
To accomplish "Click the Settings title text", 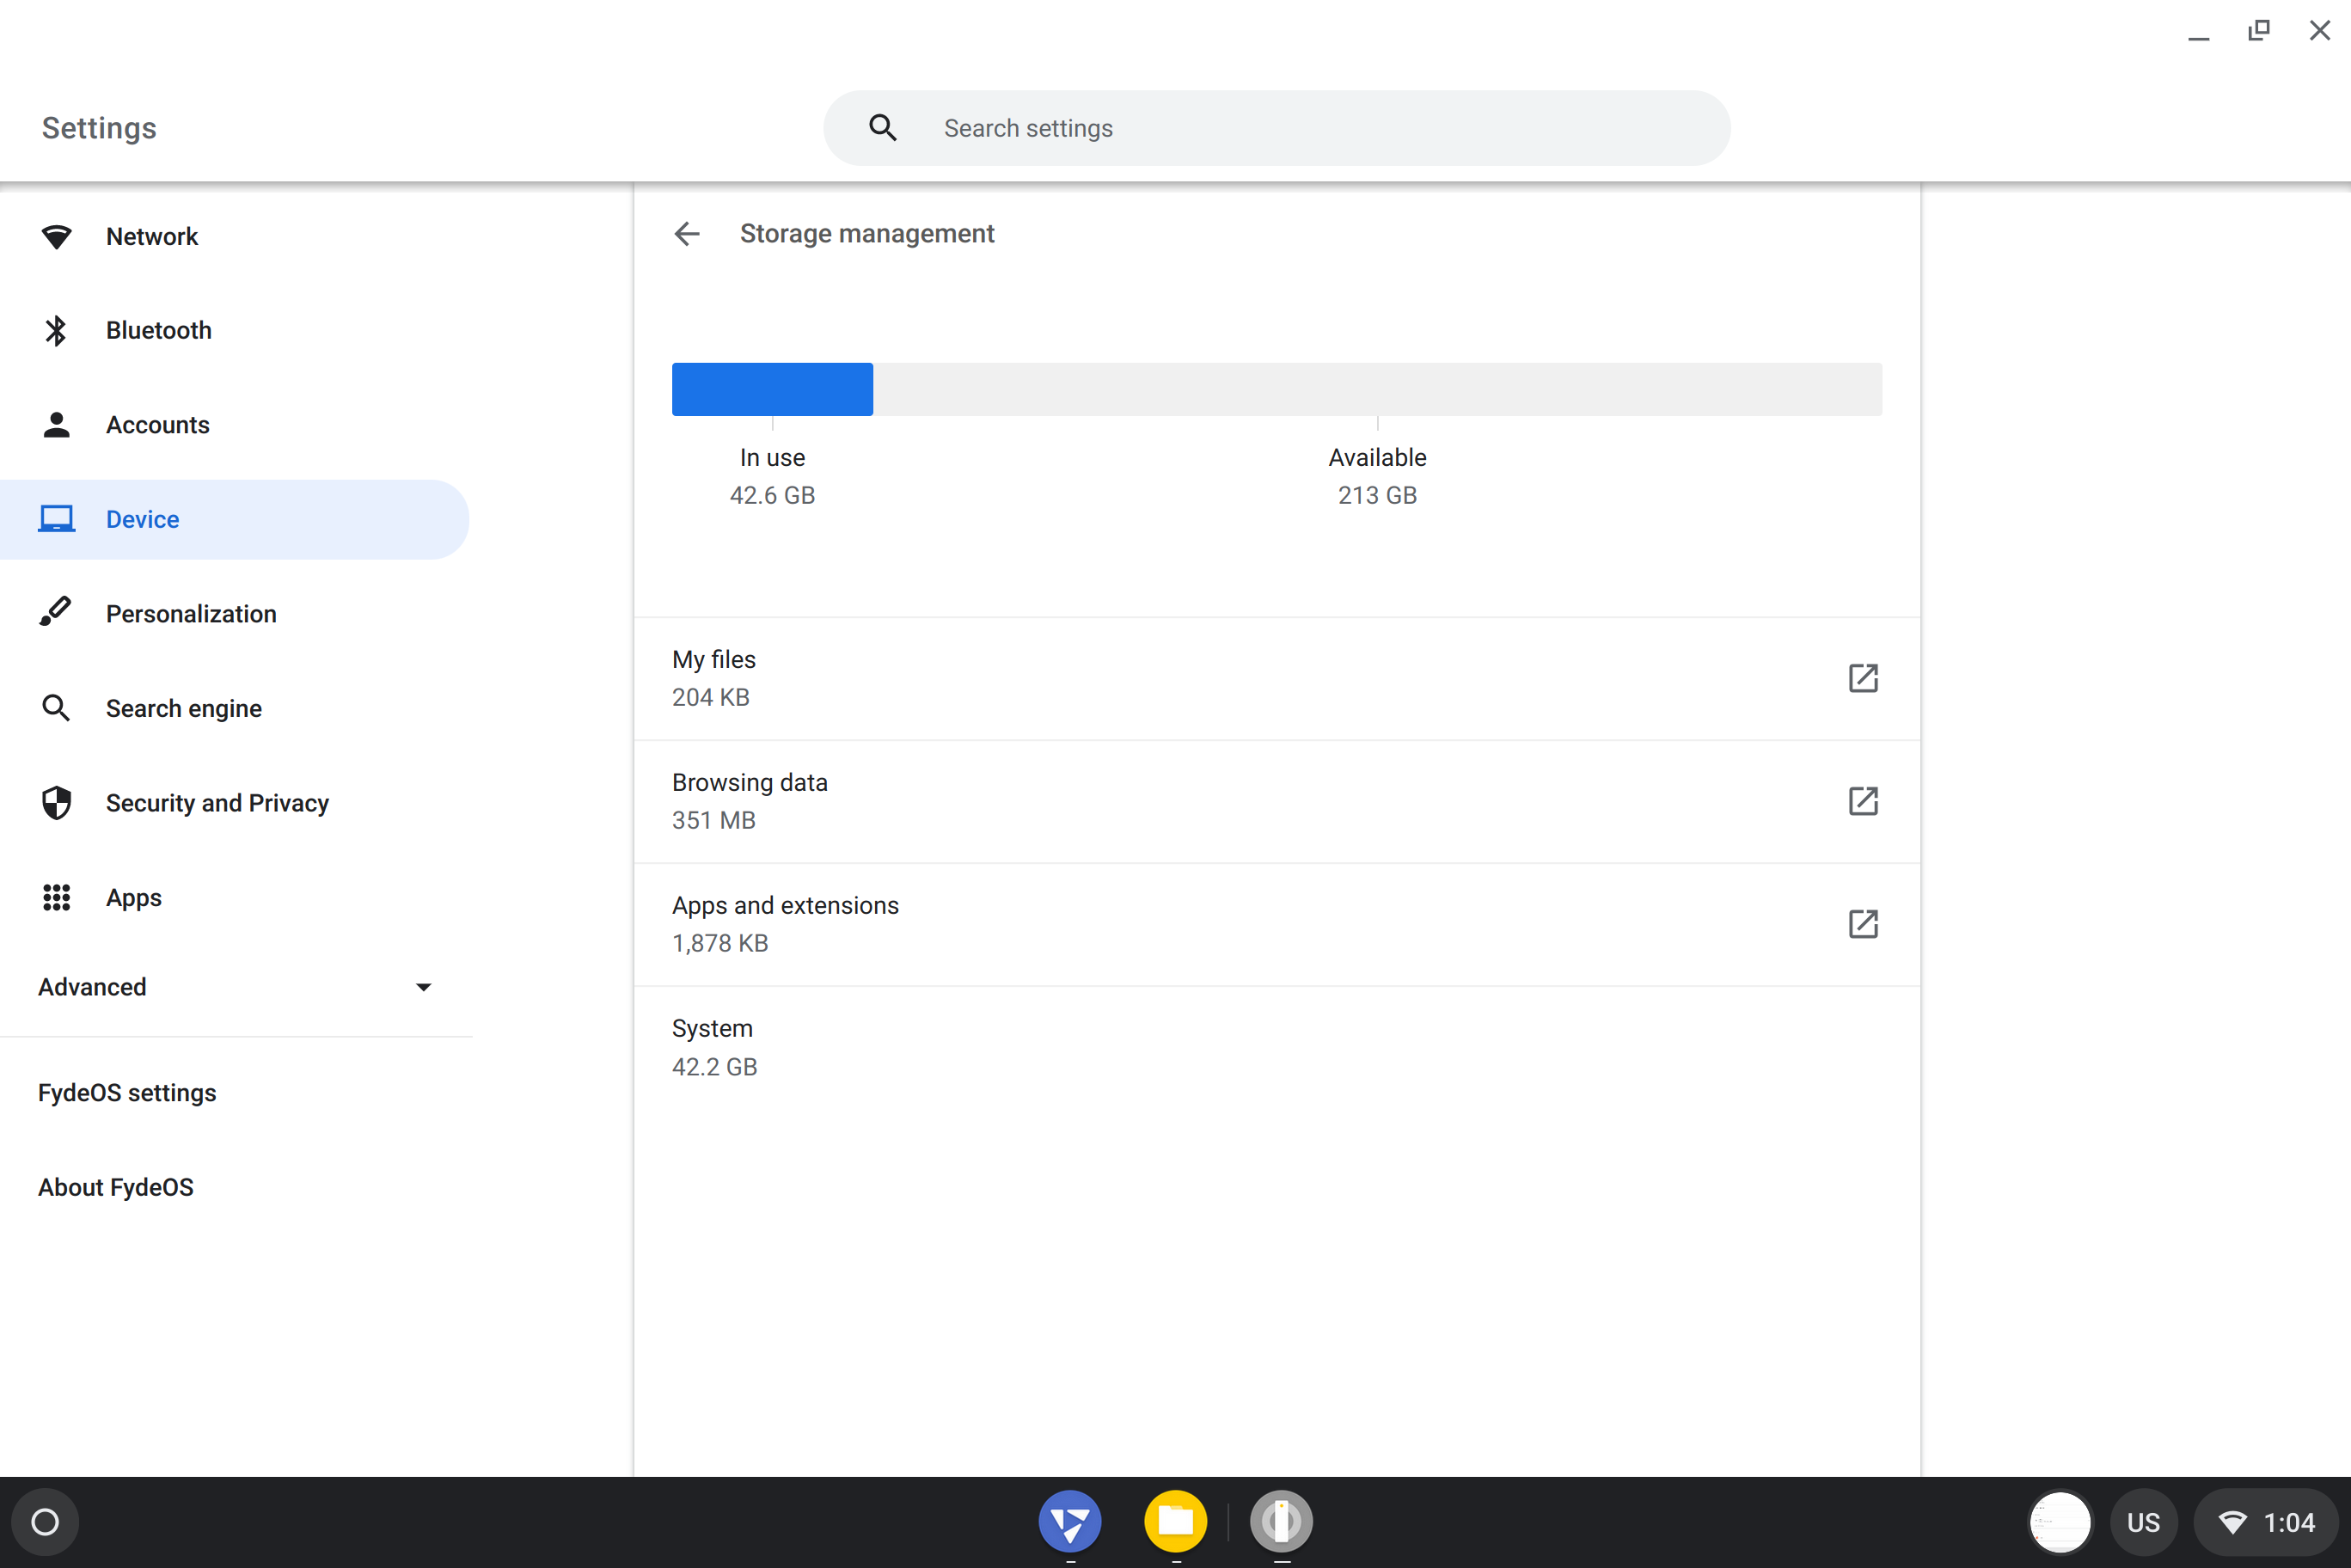I will click(99, 128).
